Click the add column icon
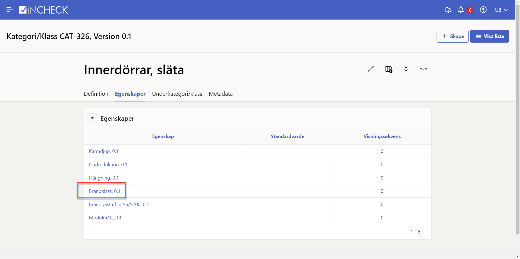Image resolution: width=520 pixels, height=259 pixels. point(389,69)
